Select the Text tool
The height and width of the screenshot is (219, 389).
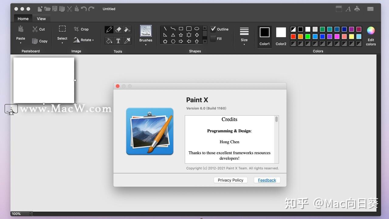point(118,40)
